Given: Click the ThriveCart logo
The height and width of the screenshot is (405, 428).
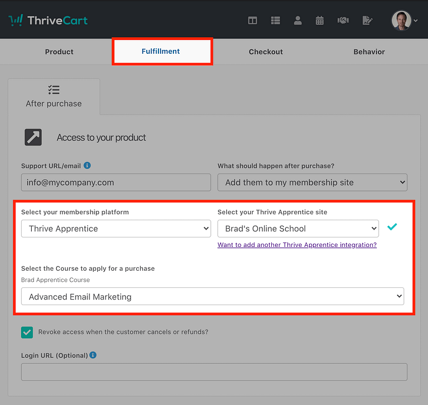Looking at the screenshot, I should [x=48, y=21].
